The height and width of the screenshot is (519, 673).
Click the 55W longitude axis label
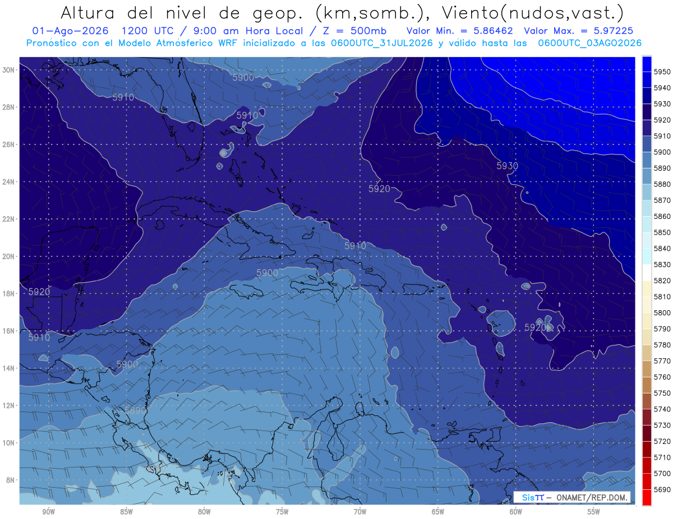594,512
